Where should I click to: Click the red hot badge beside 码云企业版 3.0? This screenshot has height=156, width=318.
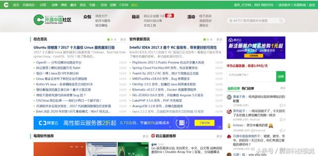(x=170, y=16)
